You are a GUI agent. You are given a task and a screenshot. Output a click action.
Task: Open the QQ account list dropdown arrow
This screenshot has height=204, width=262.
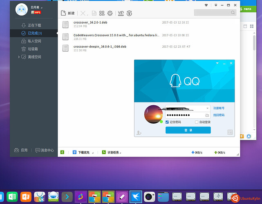207,109
